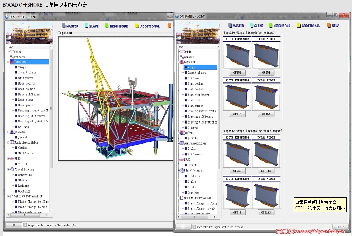Choose the wing thumbnail above OFS143
The height and width of the screenshot is (236, 352).
tap(266, 154)
